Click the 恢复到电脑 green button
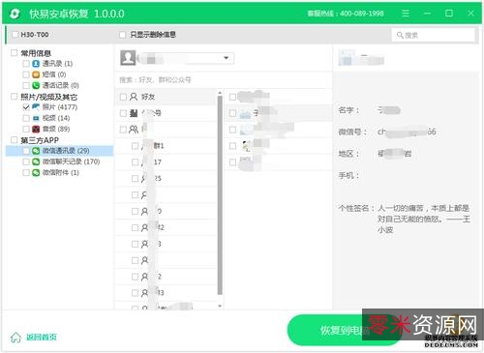Viewport: 484px width, 353px height. [345, 330]
